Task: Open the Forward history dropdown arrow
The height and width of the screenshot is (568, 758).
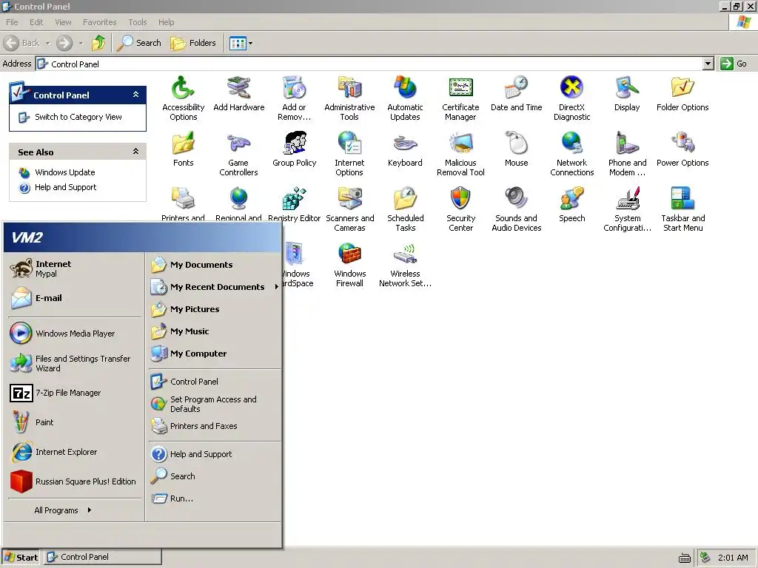Action: pos(81,43)
